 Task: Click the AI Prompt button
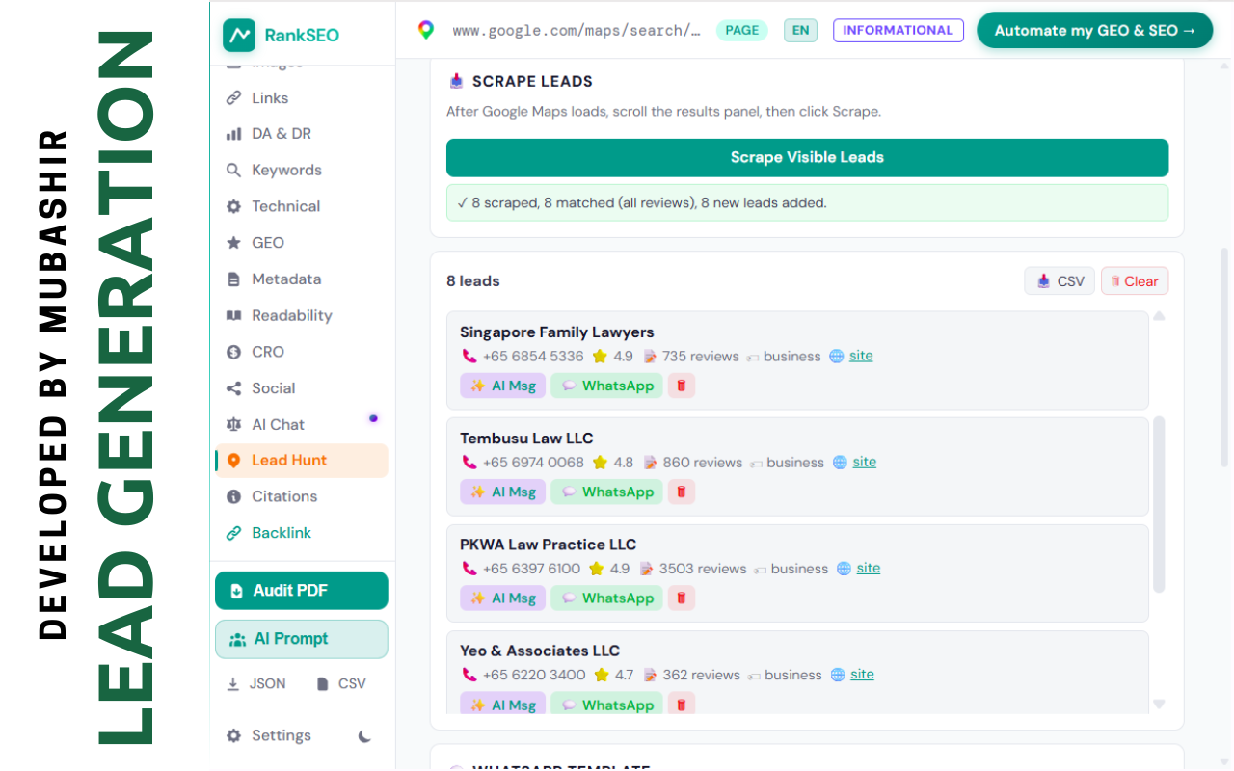click(x=302, y=639)
